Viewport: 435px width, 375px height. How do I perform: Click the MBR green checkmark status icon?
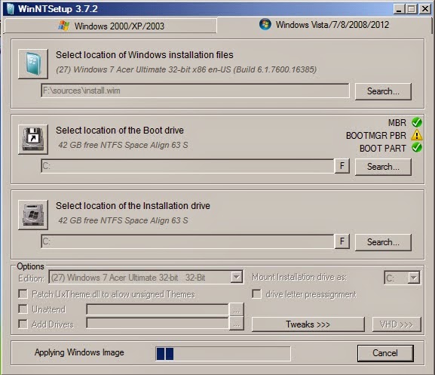click(416, 122)
